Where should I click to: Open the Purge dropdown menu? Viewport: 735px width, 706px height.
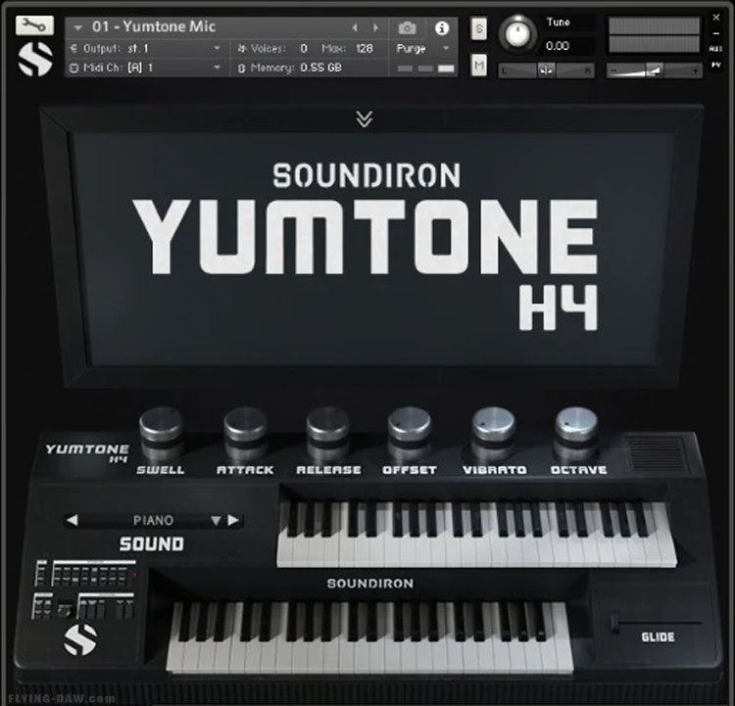tap(422, 48)
